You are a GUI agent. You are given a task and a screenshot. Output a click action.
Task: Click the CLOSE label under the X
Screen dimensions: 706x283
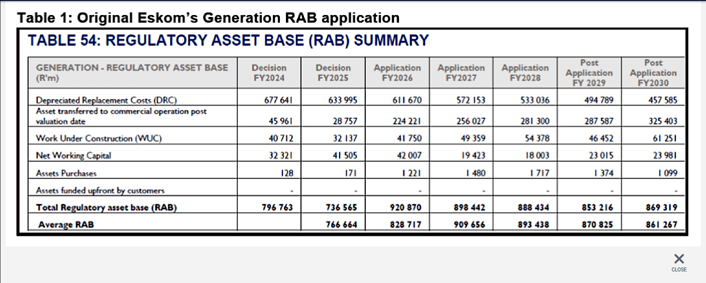tap(679, 270)
